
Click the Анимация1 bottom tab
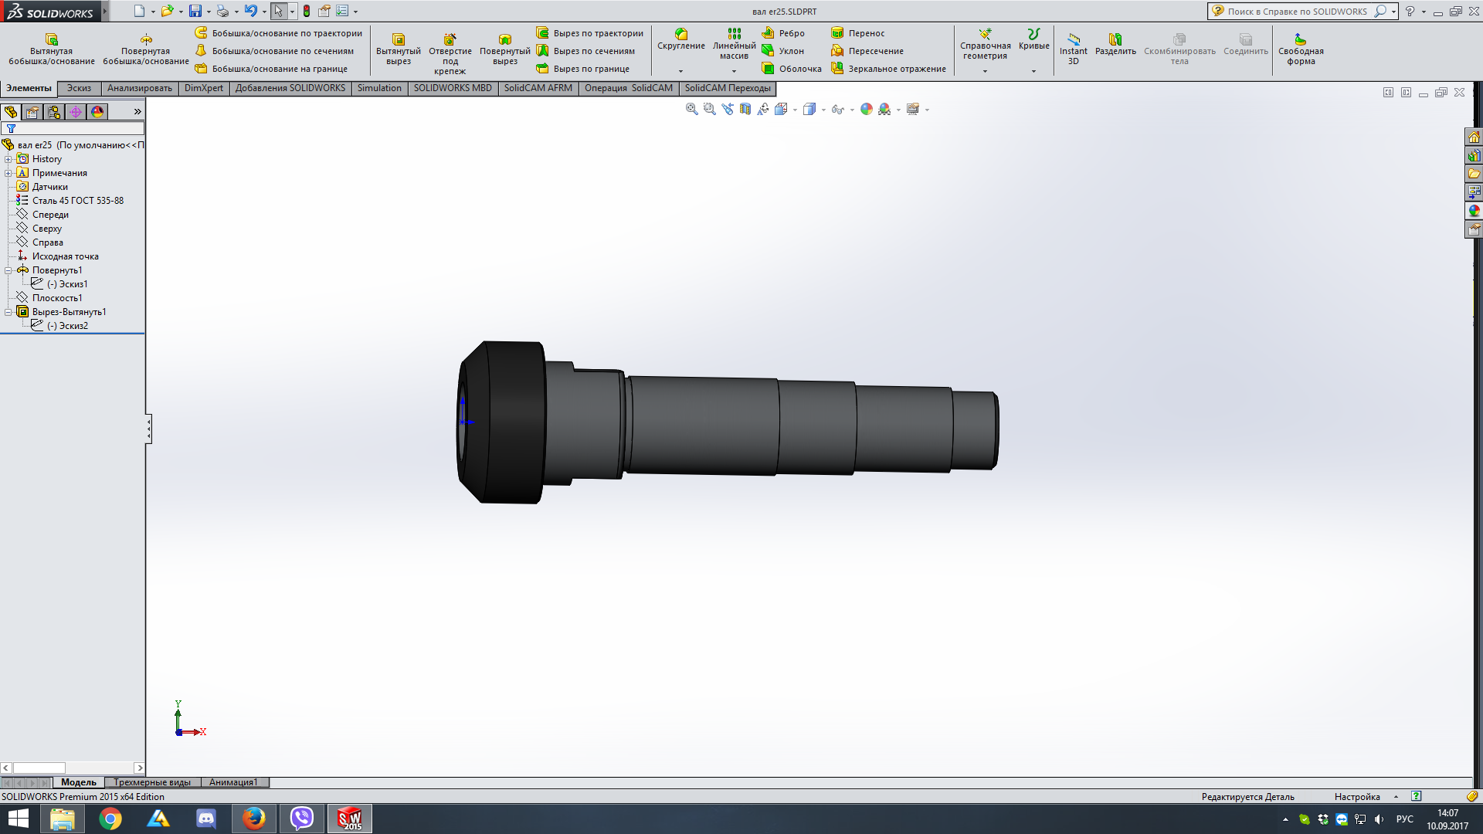233,782
